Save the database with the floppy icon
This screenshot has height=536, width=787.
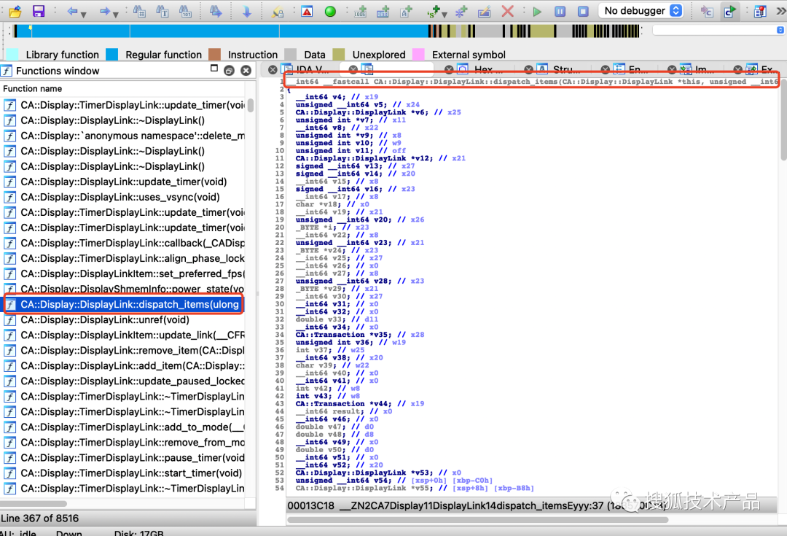38,11
